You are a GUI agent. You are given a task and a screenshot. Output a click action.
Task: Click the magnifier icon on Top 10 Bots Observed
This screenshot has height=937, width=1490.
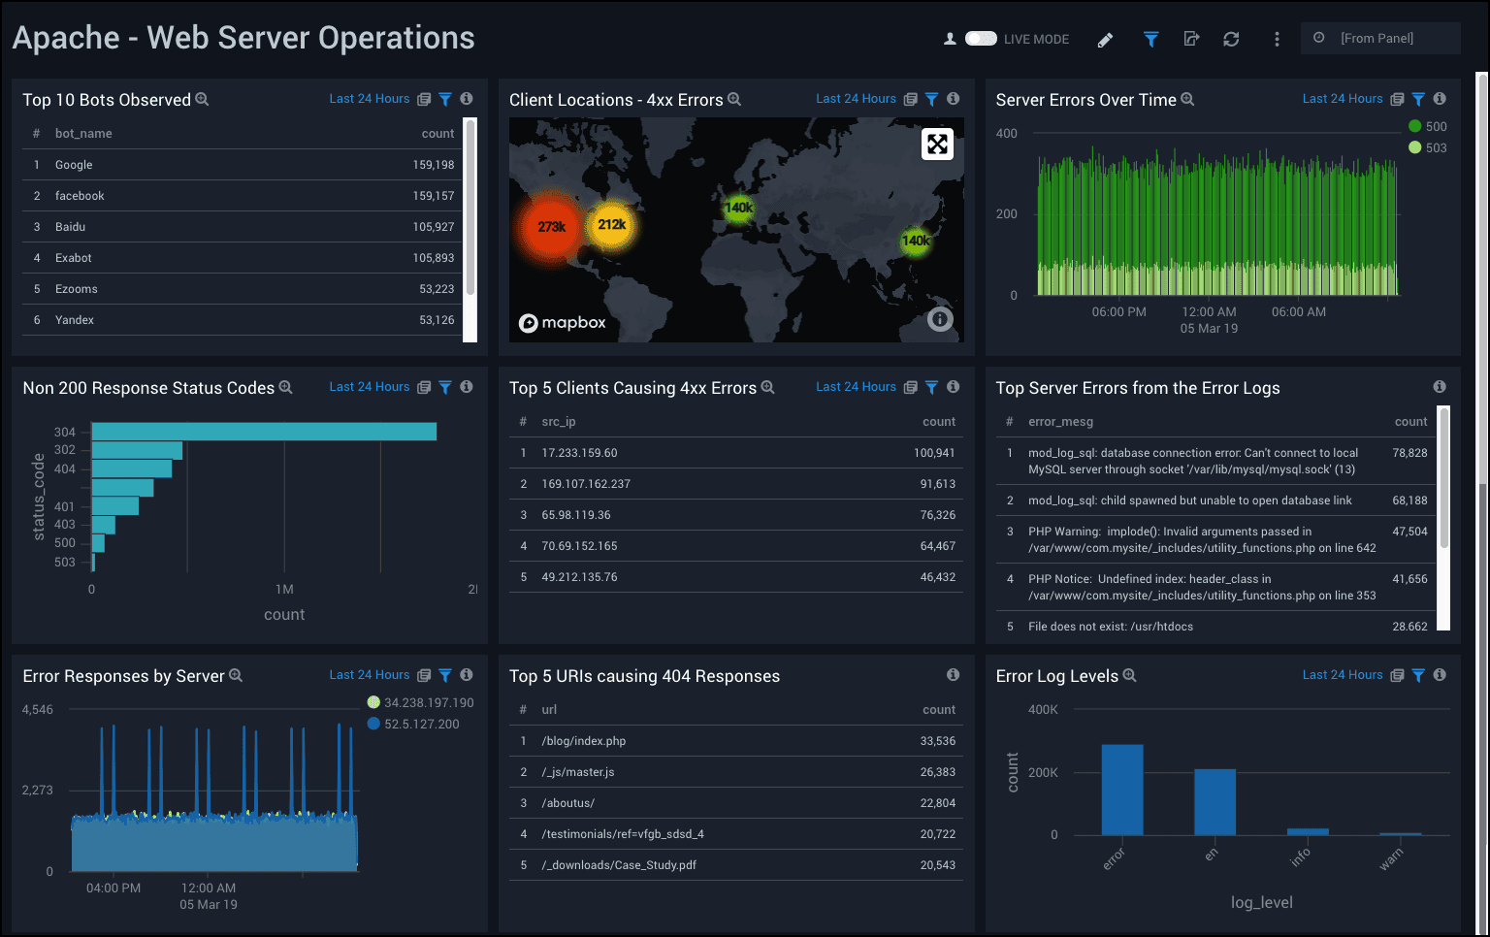(x=202, y=99)
